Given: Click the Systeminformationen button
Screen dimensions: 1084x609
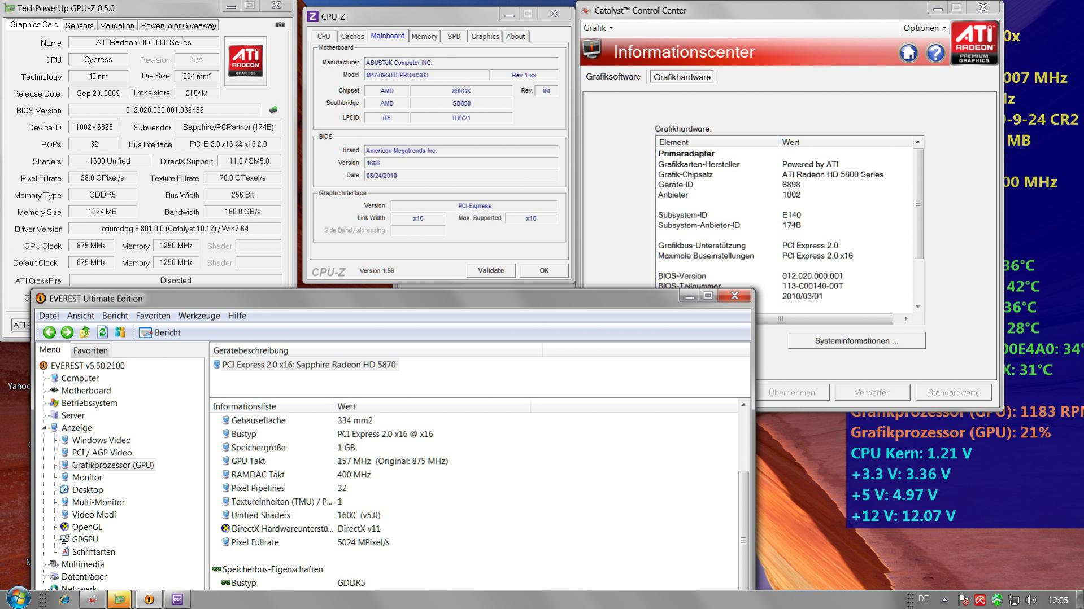Looking at the screenshot, I should [x=856, y=341].
